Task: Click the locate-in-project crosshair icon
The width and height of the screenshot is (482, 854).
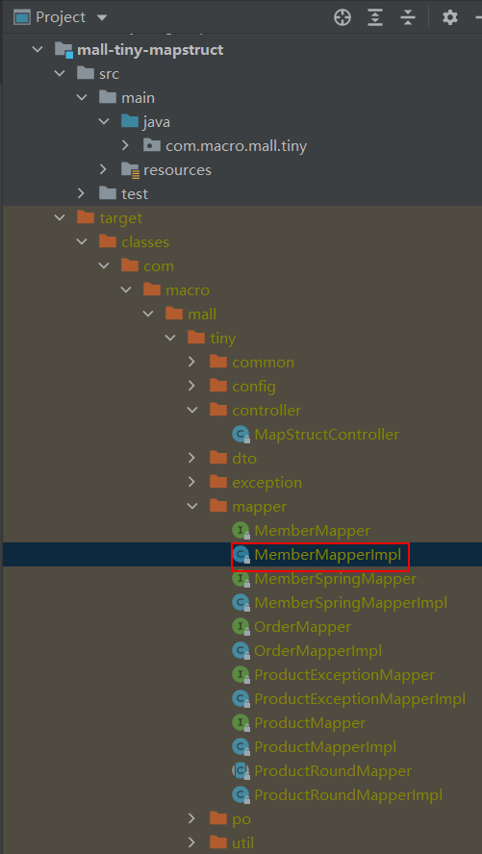Action: tap(342, 17)
